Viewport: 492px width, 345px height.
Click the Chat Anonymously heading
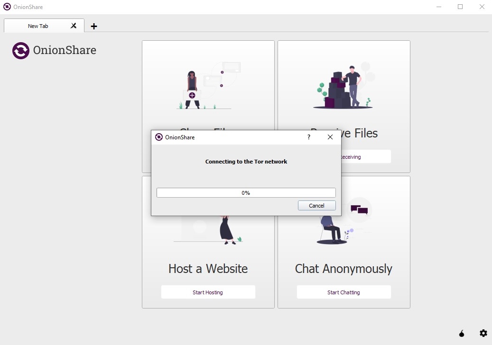343,269
